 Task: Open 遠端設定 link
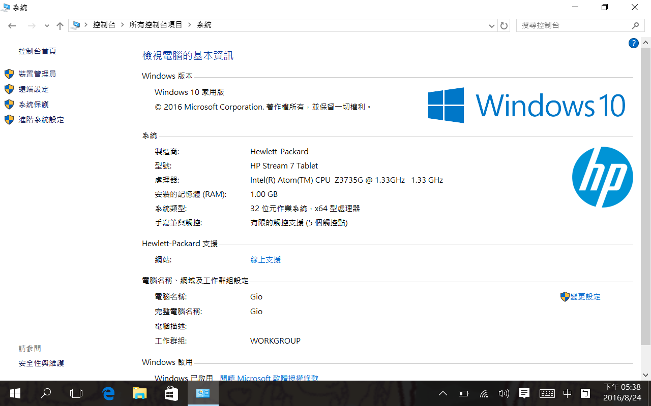click(x=34, y=89)
